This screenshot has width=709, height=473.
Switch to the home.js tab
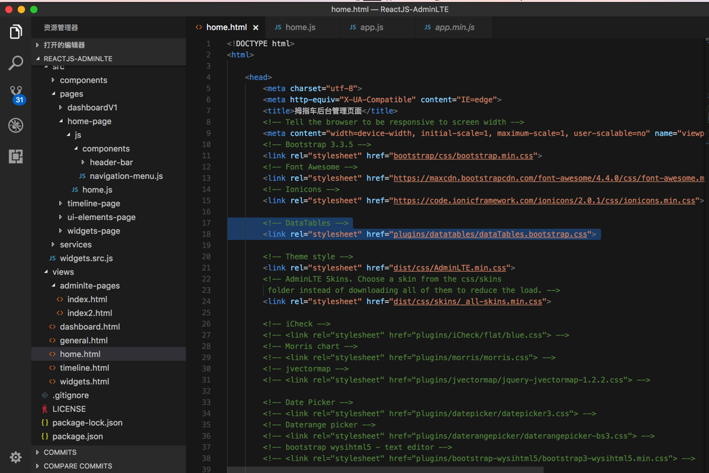[x=300, y=27]
